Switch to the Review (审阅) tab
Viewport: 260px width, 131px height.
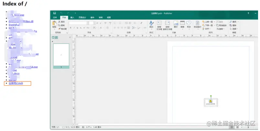pyautogui.click(x=101, y=17)
